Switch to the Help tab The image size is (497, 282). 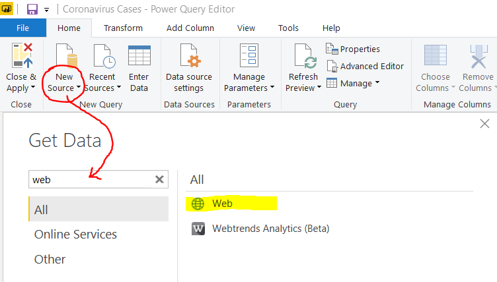(331, 28)
